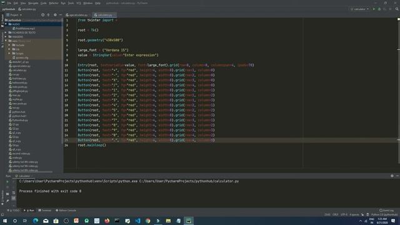Open the Terminal tool window button

click(x=44, y=211)
